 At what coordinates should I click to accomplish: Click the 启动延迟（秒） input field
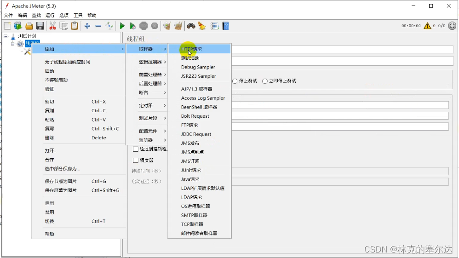coord(340,182)
